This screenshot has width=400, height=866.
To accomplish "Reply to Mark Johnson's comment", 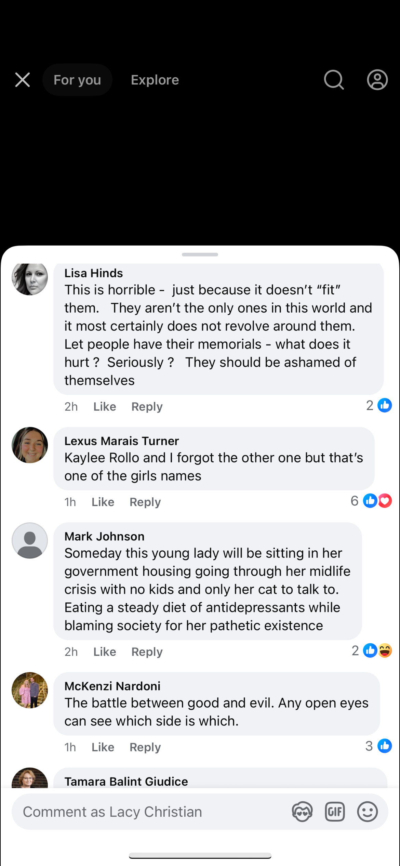I will [x=147, y=652].
